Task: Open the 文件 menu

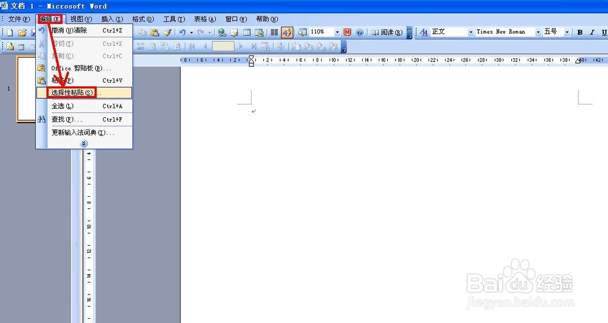Action: (19, 19)
